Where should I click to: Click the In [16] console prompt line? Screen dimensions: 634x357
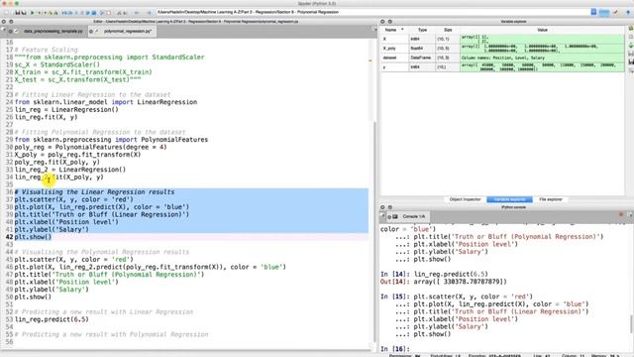pyautogui.click(x=395, y=349)
